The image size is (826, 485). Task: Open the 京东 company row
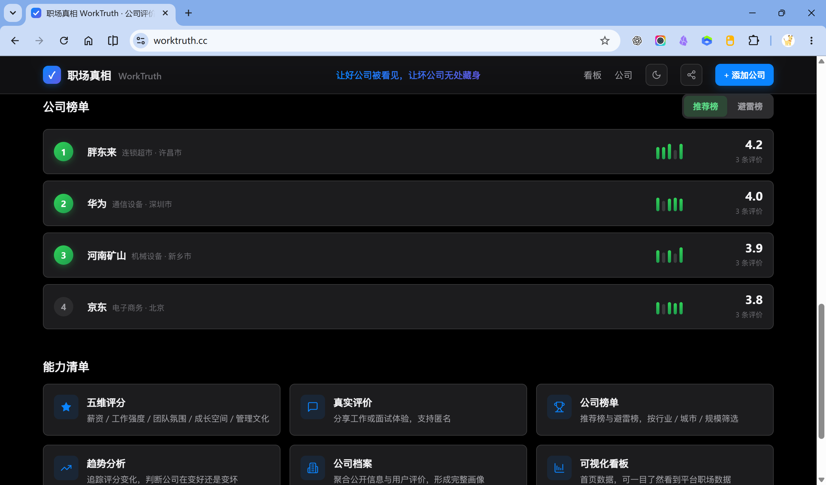408,307
